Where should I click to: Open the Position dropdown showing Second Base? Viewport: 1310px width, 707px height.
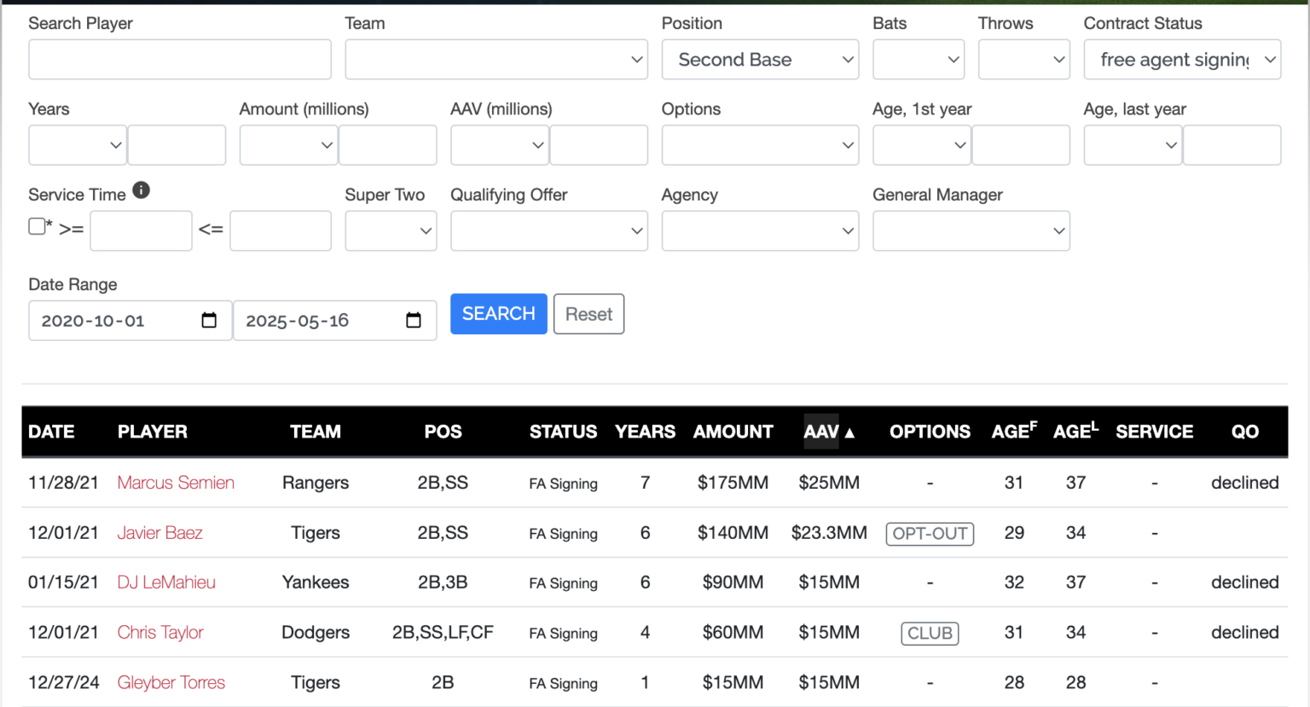click(760, 60)
